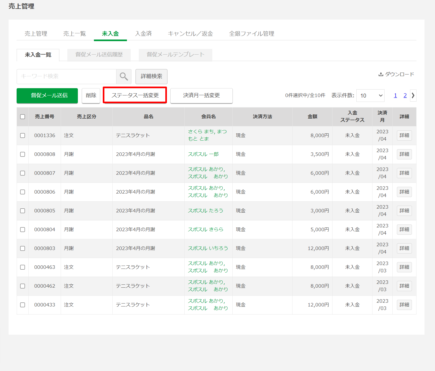Click amount 12,000円 in row 0000803
The image size is (435, 371).
(318, 248)
